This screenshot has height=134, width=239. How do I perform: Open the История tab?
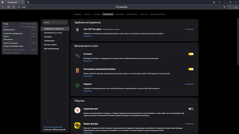(x=97, y=14)
